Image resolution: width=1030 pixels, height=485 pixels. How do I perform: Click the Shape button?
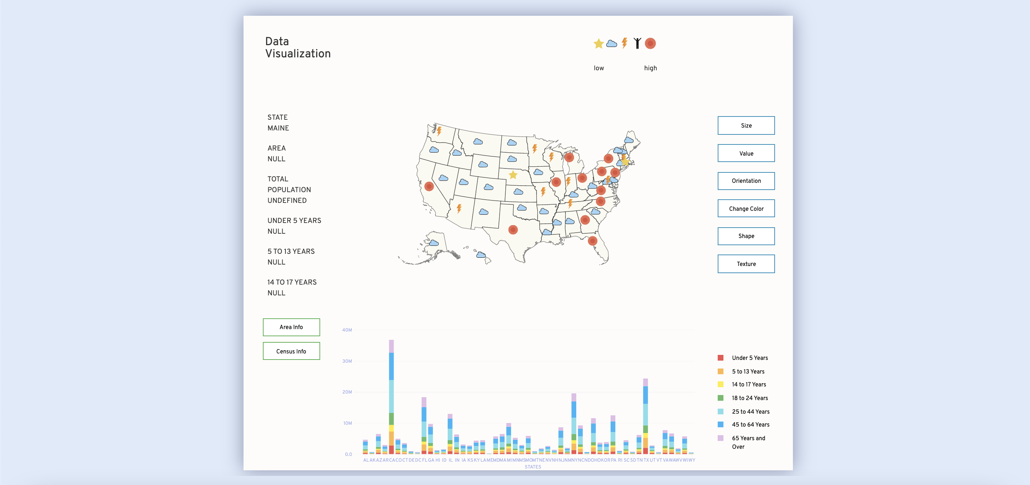[746, 236]
